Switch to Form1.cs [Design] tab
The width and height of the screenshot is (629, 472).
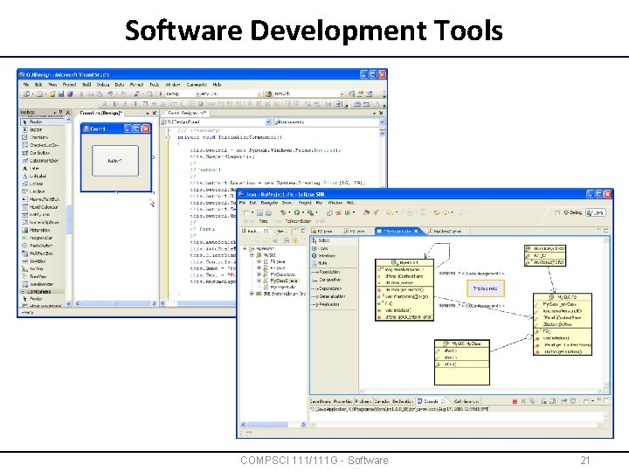101,113
